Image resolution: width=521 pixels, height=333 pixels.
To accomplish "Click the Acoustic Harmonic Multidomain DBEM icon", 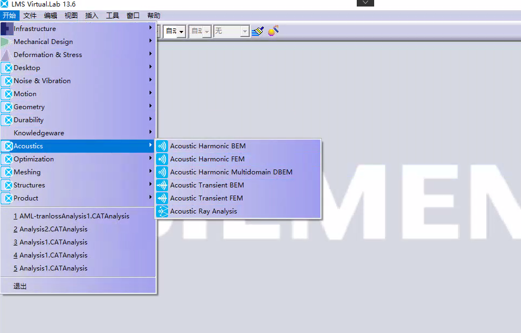I will click(162, 172).
